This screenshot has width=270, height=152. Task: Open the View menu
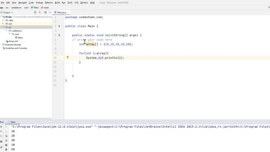click(x=14, y=3)
